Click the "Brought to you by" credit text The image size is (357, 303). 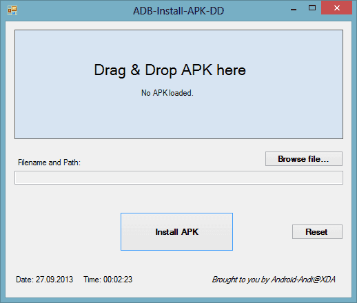click(x=241, y=280)
